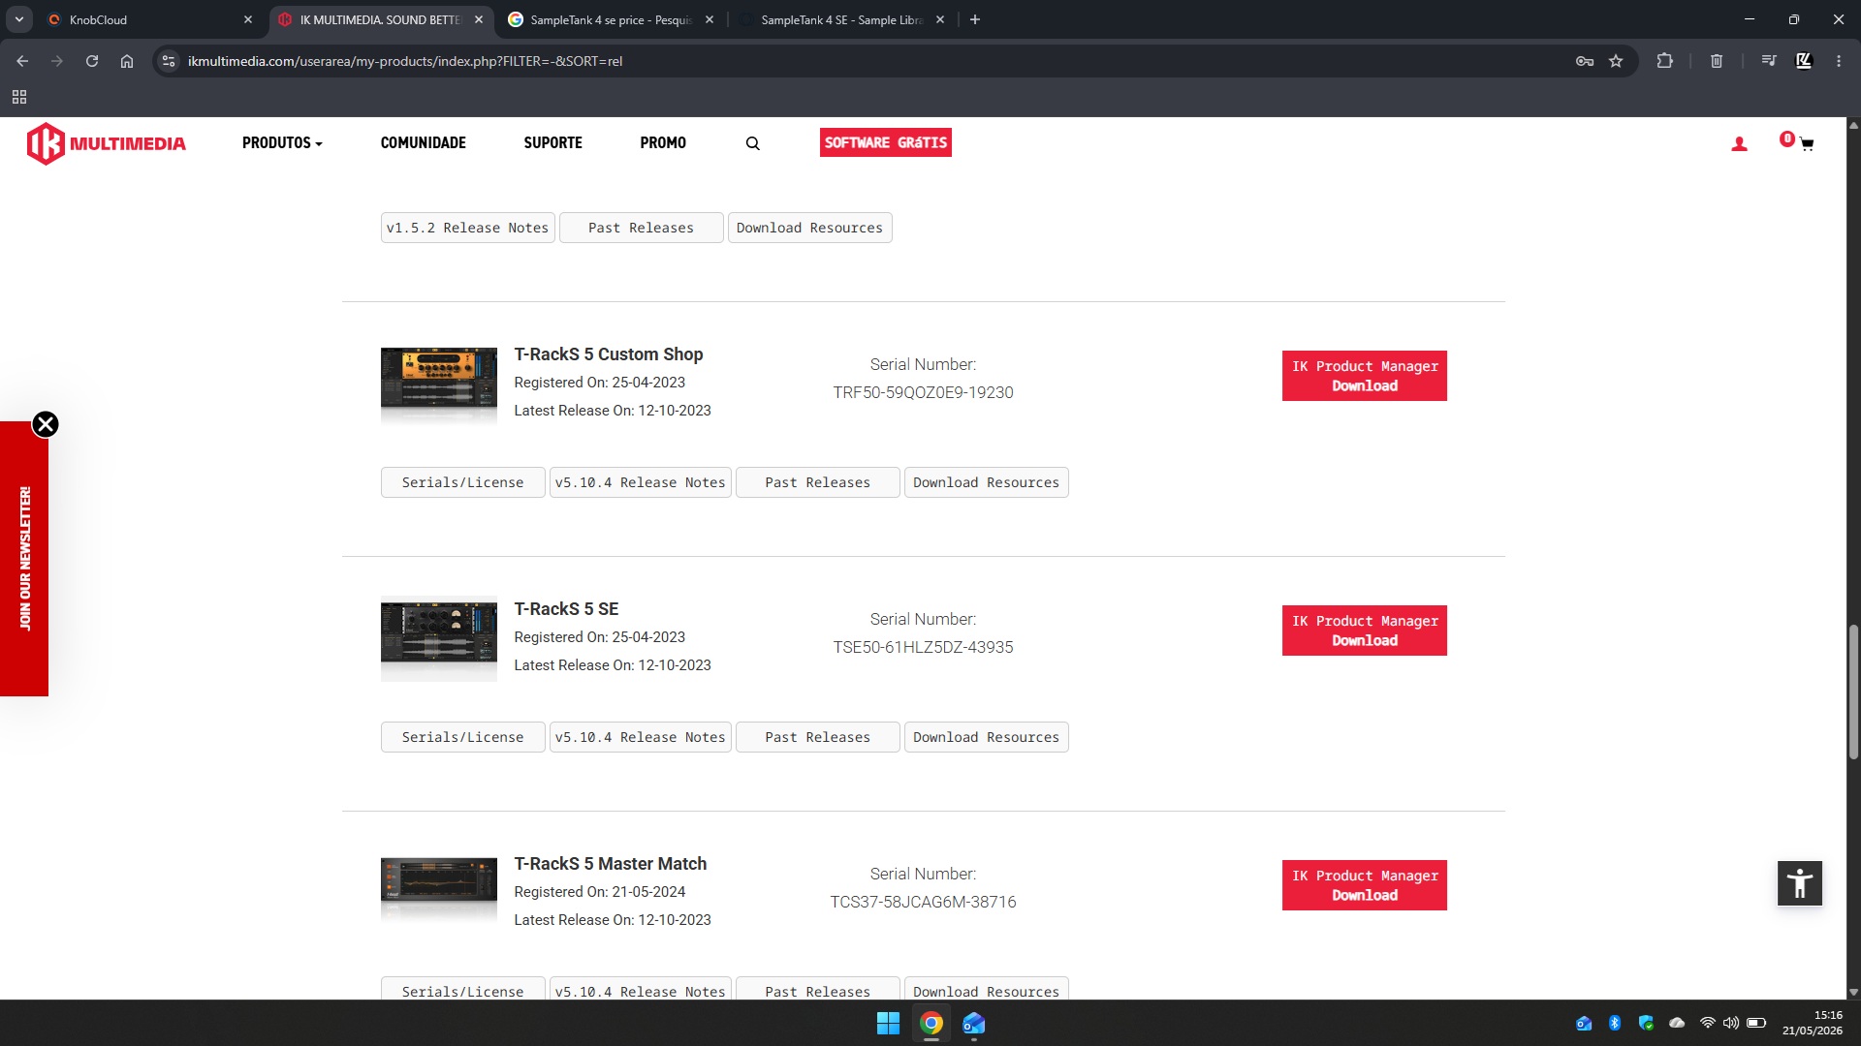Open JOIN OUR NEWSLETTER side banner
Viewport: 1861px width, 1046px height.
(x=24, y=559)
